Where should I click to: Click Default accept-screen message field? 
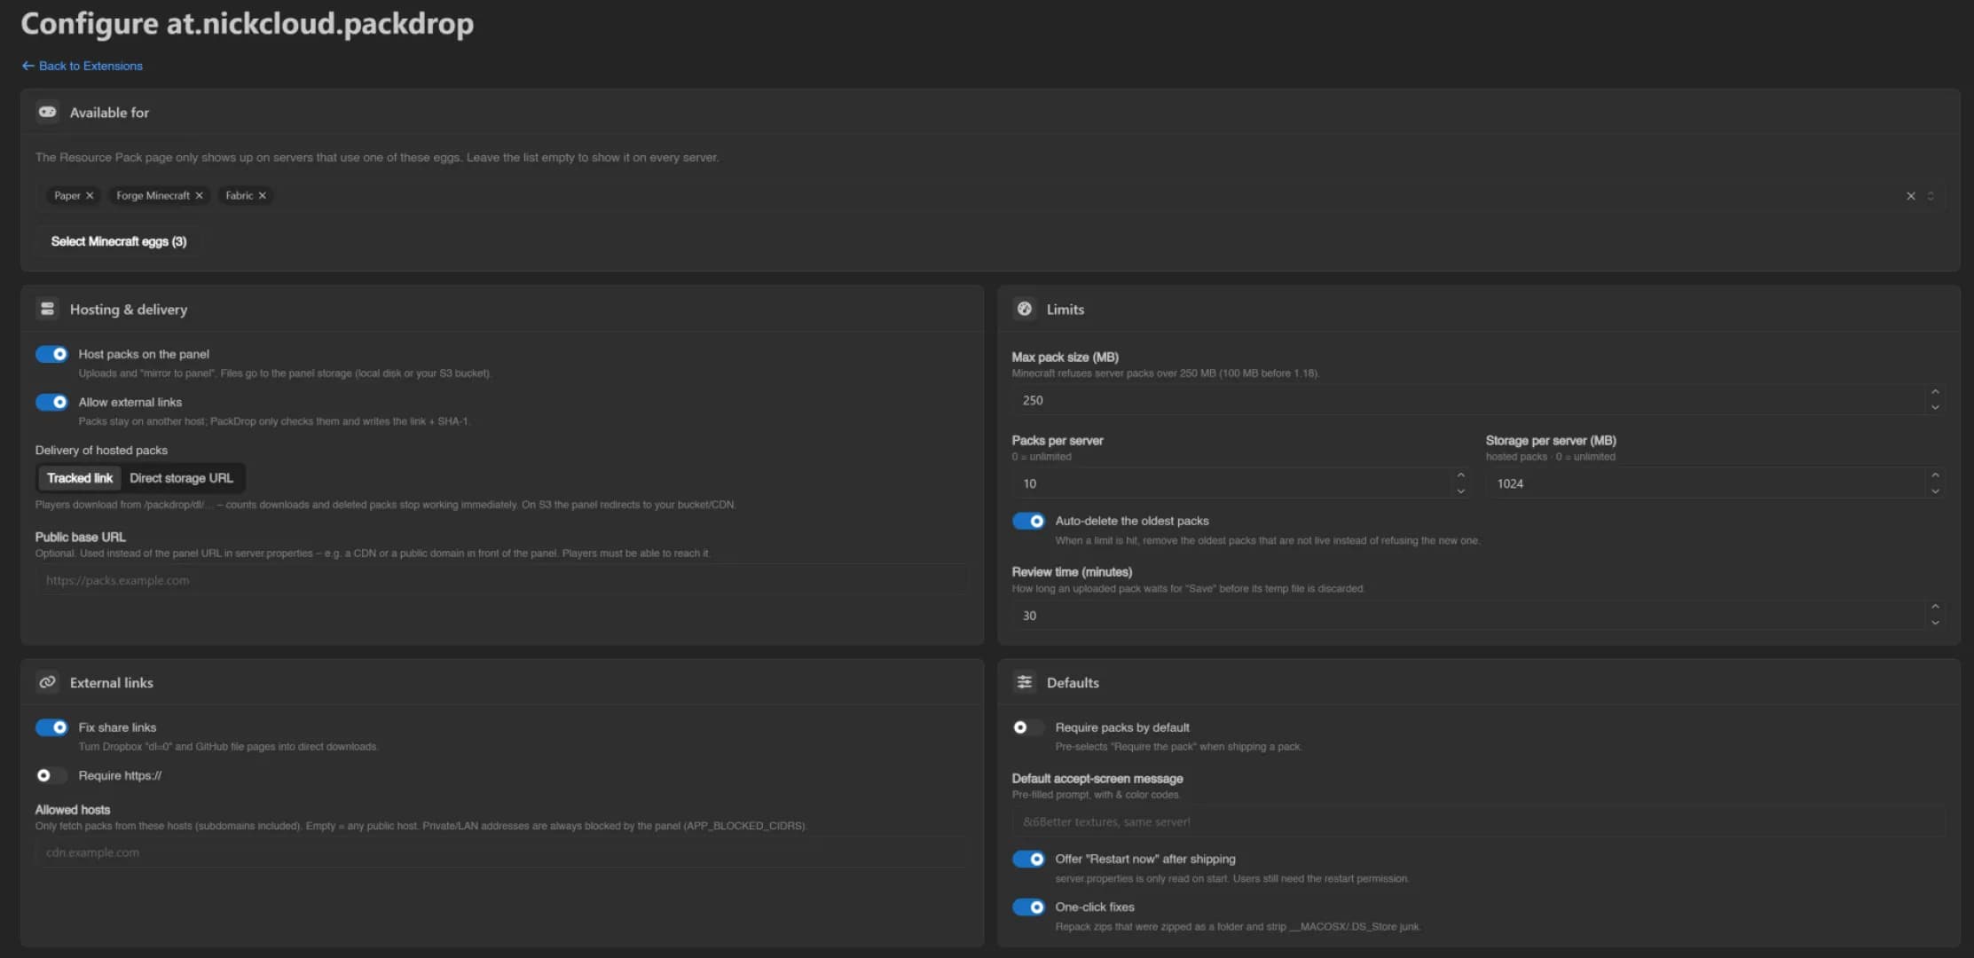pos(1478,822)
